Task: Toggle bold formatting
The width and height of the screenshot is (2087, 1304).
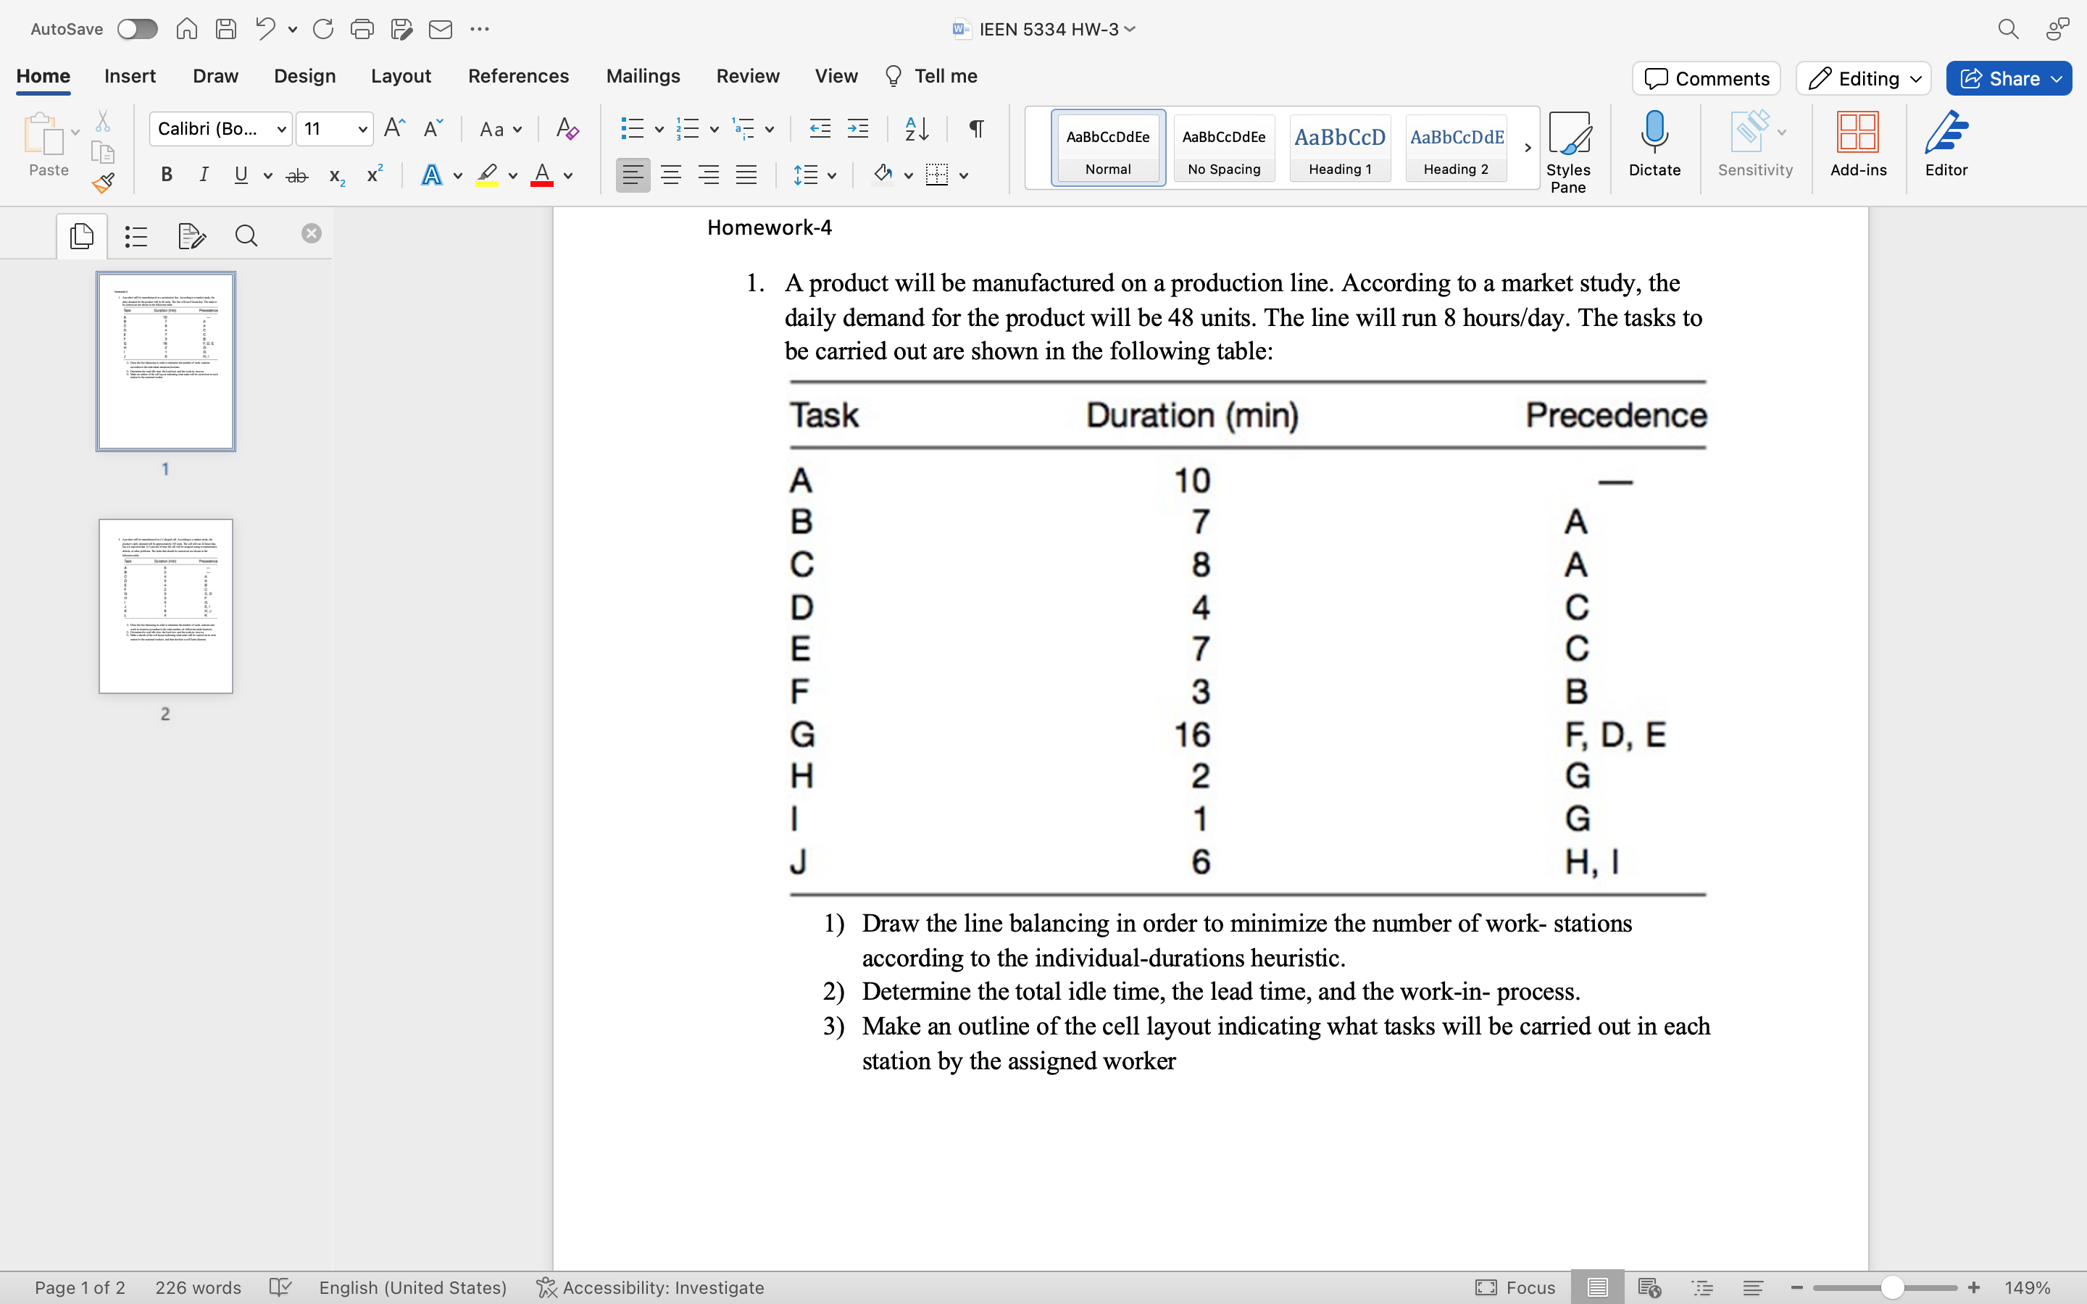Action: [167, 174]
